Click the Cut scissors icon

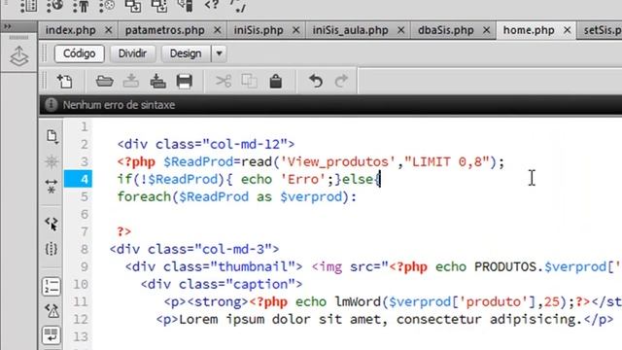pyautogui.click(x=224, y=82)
